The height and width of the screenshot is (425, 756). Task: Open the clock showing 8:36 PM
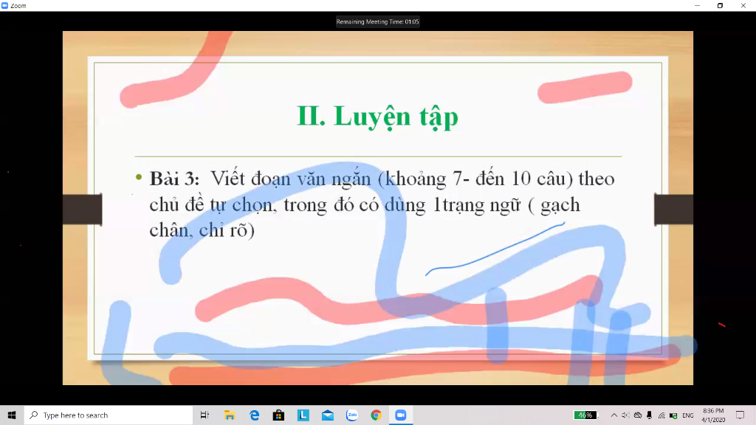point(713,415)
